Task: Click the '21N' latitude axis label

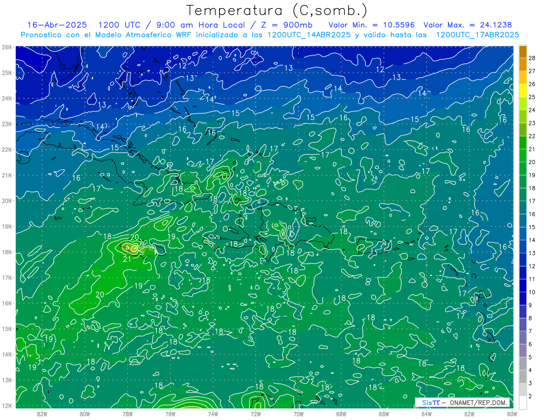Action: pos(6,175)
